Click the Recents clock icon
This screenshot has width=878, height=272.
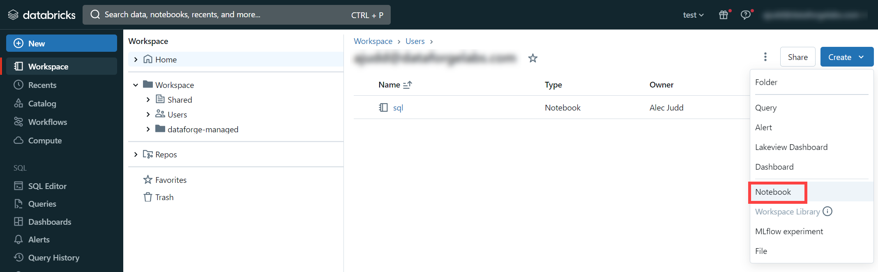(x=18, y=85)
